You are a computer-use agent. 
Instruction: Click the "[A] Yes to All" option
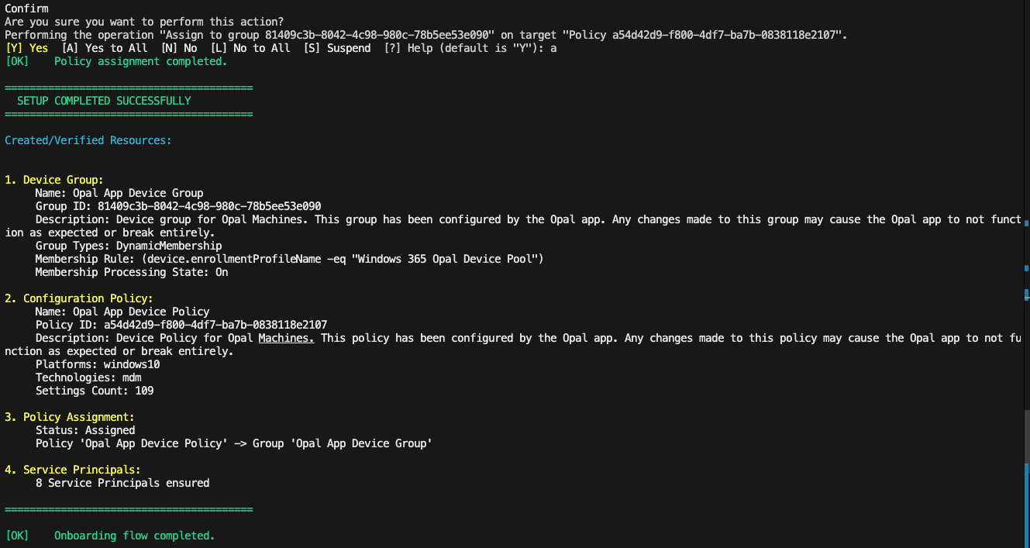pos(105,48)
